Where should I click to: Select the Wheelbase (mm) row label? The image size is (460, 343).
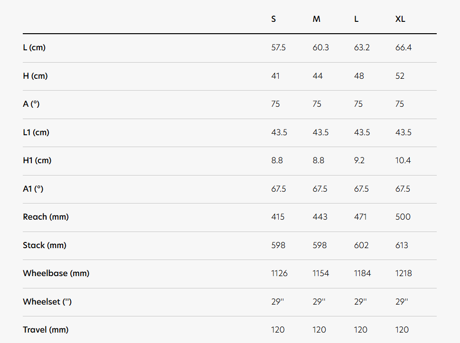[56, 273]
